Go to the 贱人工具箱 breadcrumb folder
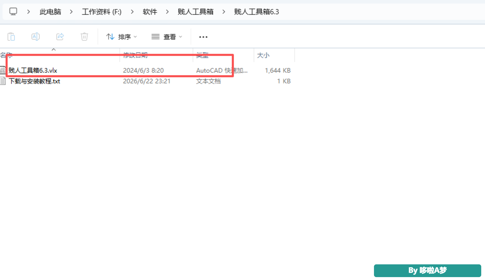This screenshot has width=485, height=280. [x=195, y=12]
